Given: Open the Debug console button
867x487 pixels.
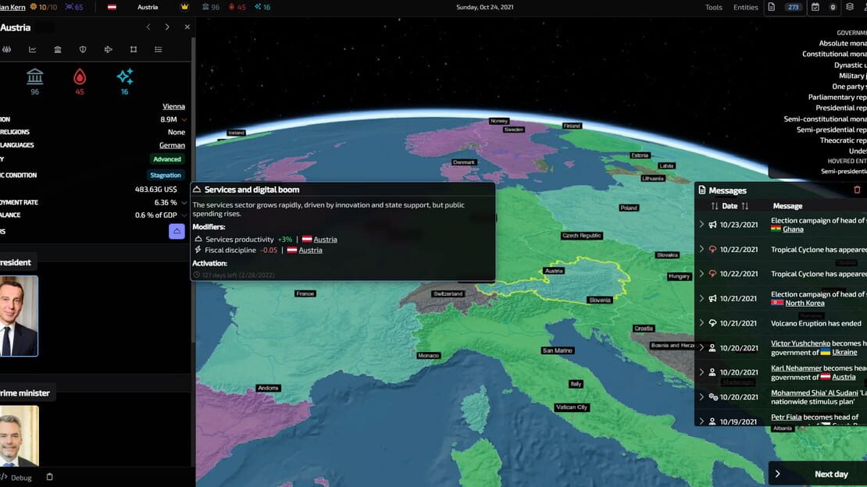Looking at the screenshot, I should (x=16, y=478).
